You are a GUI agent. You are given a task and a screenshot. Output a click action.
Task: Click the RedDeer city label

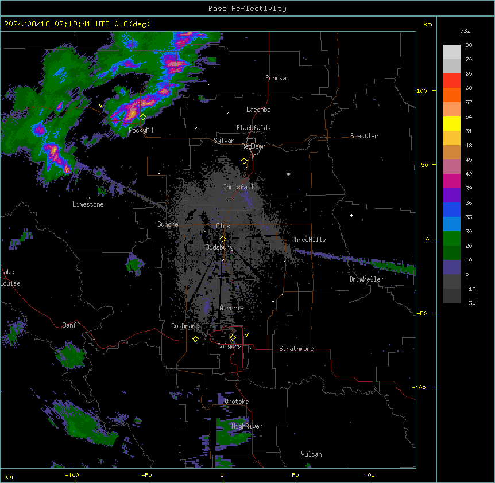coord(253,146)
